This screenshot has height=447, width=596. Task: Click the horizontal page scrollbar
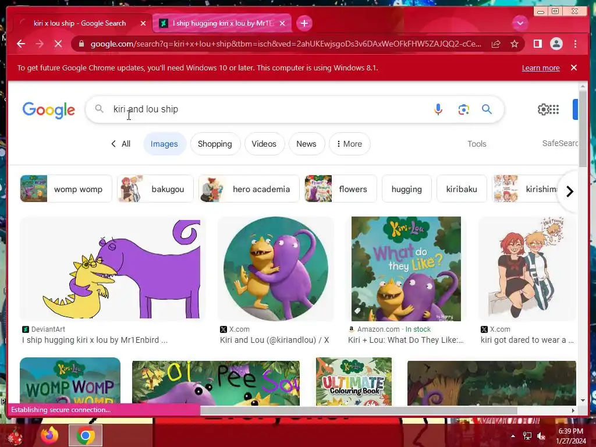pos(359,410)
